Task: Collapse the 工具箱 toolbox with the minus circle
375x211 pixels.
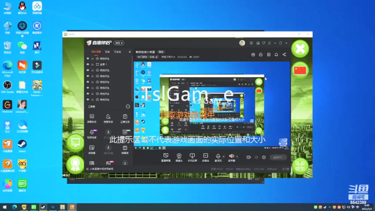Action: pyautogui.click(x=128, y=107)
